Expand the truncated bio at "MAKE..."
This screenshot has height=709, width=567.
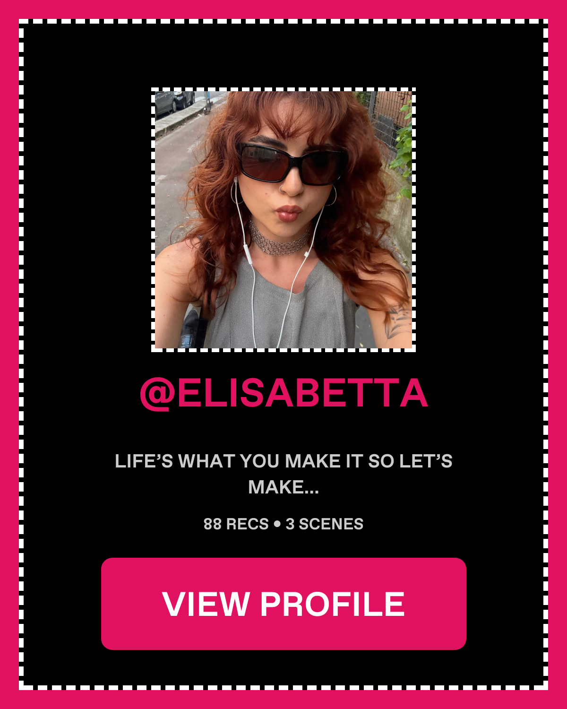(x=283, y=487)
